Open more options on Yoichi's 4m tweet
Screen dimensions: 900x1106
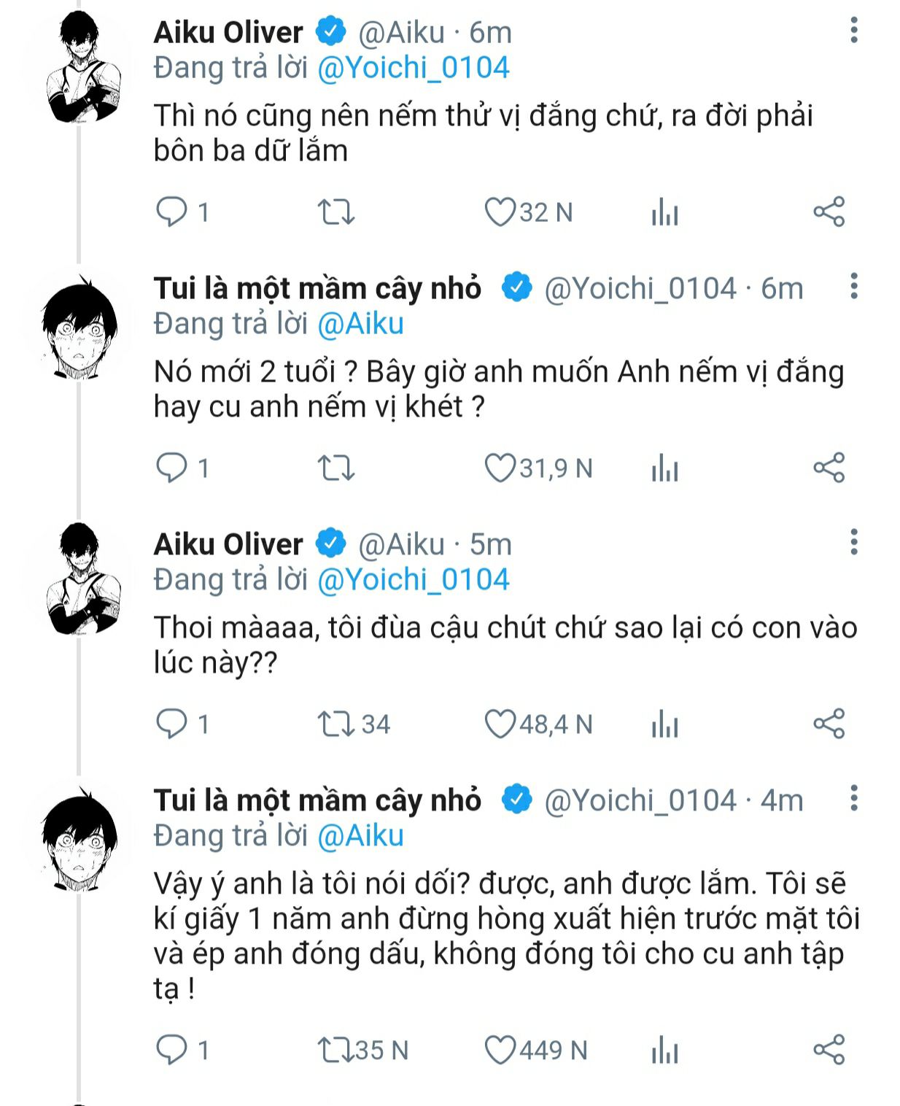(x=854, y=798)
